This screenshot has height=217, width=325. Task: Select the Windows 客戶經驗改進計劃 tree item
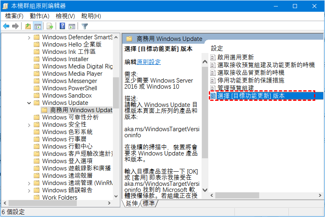(77, 153)
